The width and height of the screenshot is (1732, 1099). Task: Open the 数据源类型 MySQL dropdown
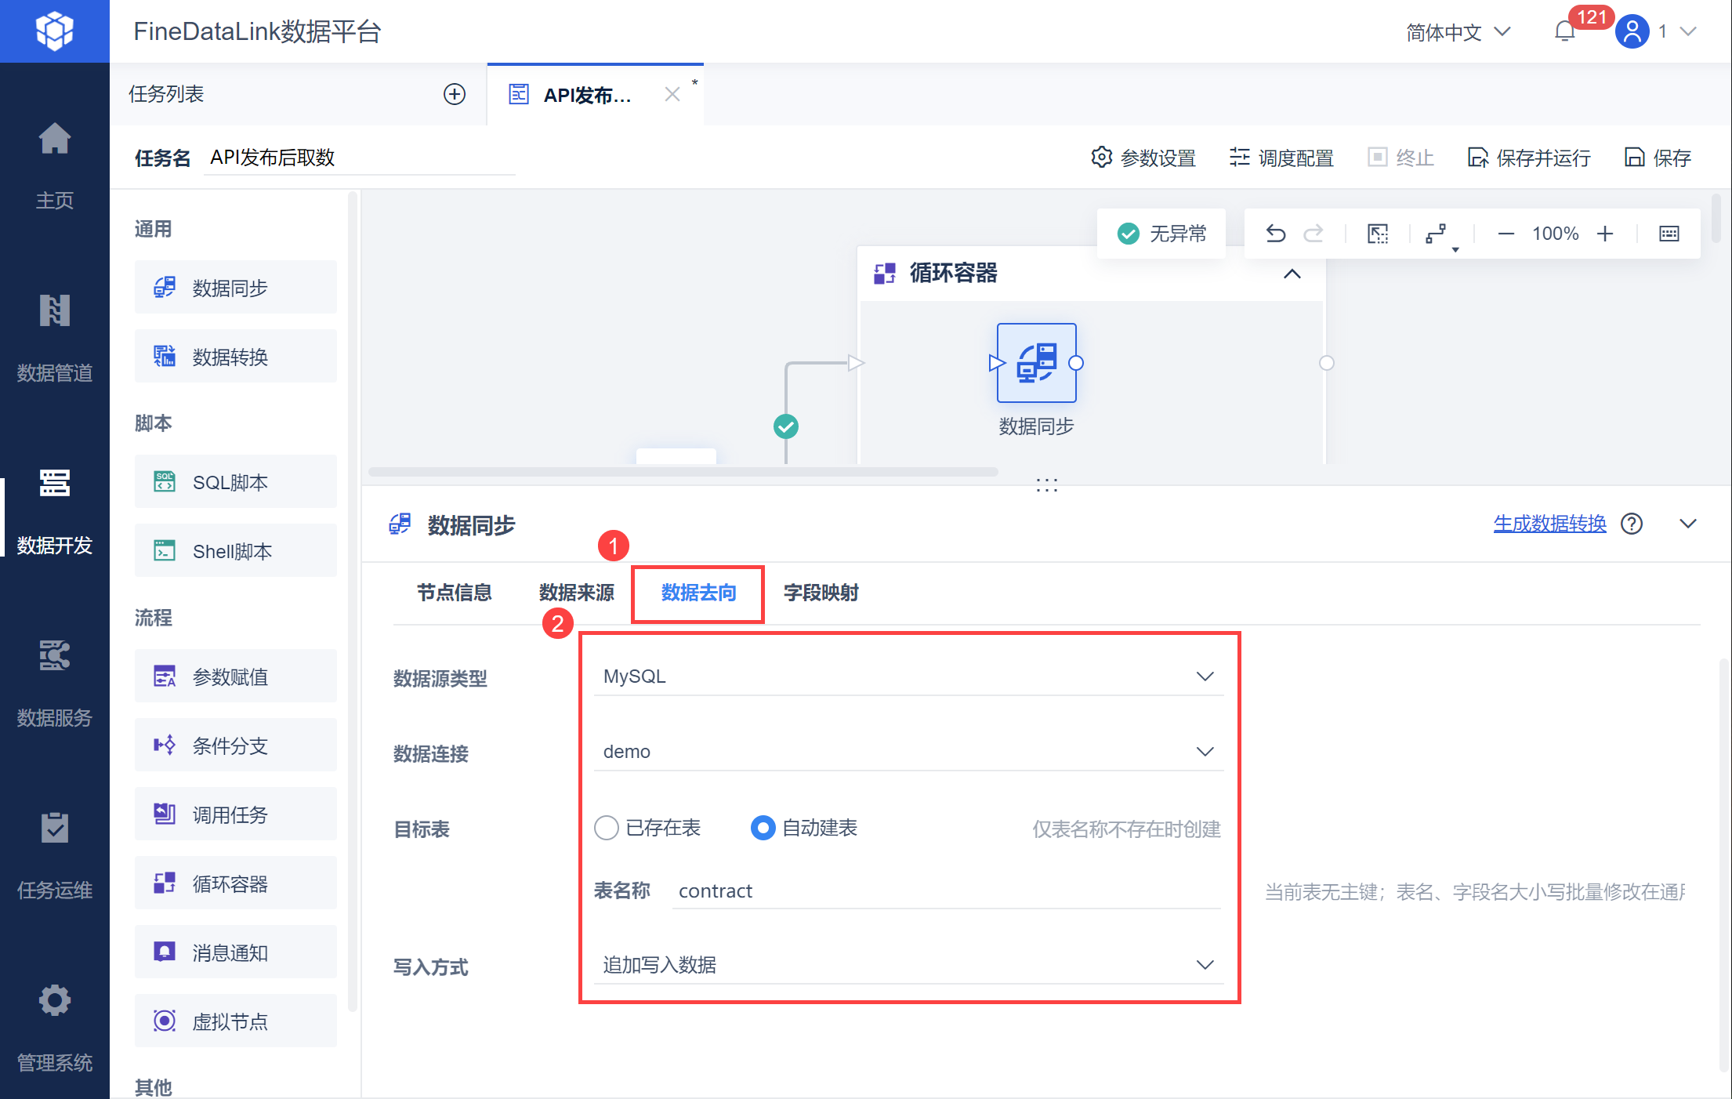pos(908,676)
